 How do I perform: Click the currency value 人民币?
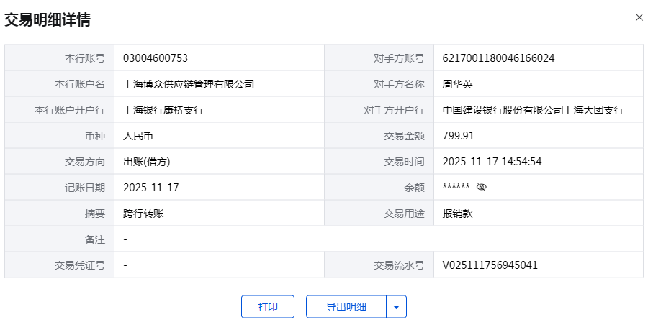click(x=138, y=136)
